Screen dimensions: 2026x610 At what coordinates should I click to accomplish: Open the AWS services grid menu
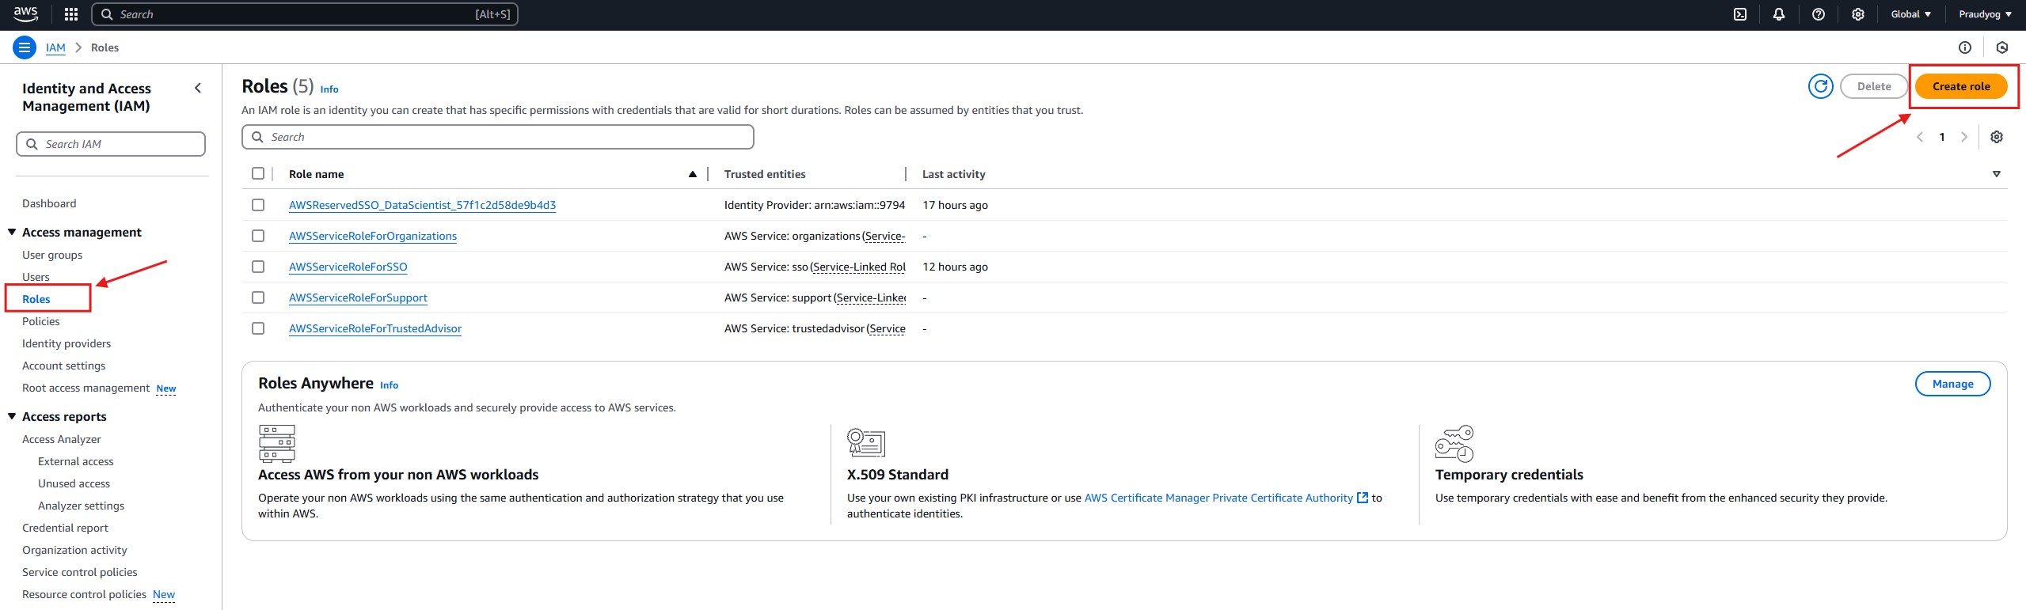click(70, 14)
